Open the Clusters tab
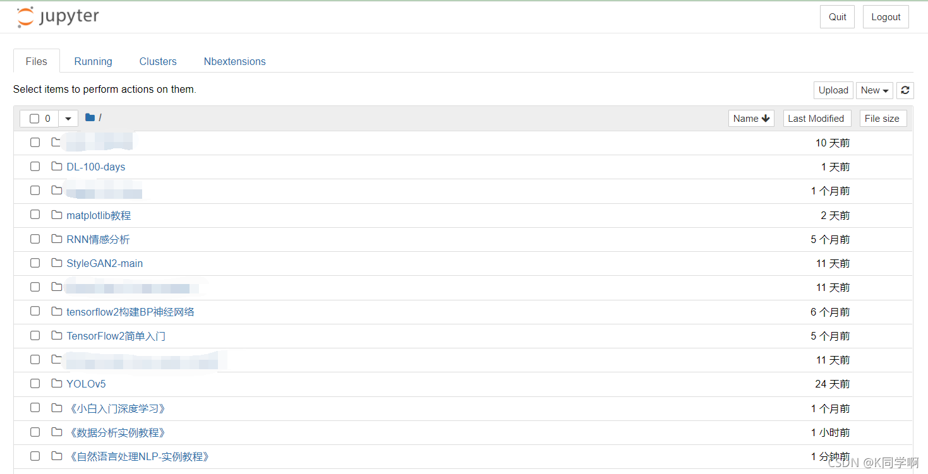 coord(158,61)
